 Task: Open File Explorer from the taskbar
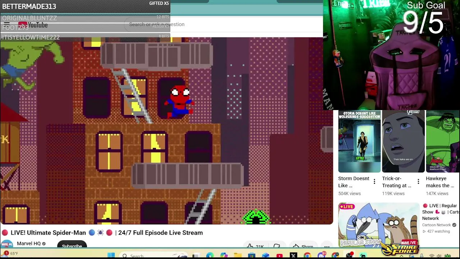click(238, 256)
